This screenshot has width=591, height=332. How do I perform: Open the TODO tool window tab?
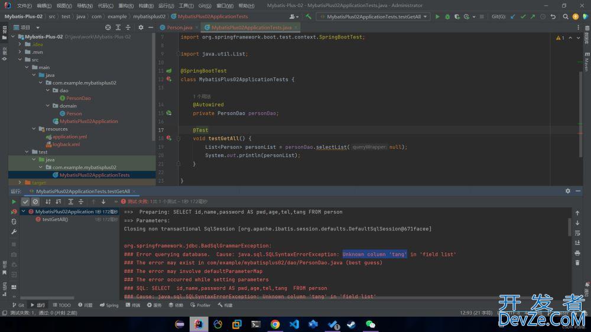[62, 305]
